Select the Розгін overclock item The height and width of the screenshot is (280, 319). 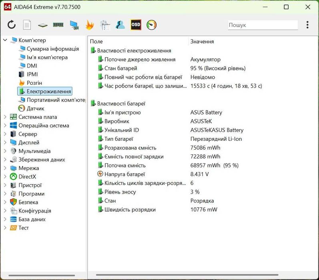(34, 83)
